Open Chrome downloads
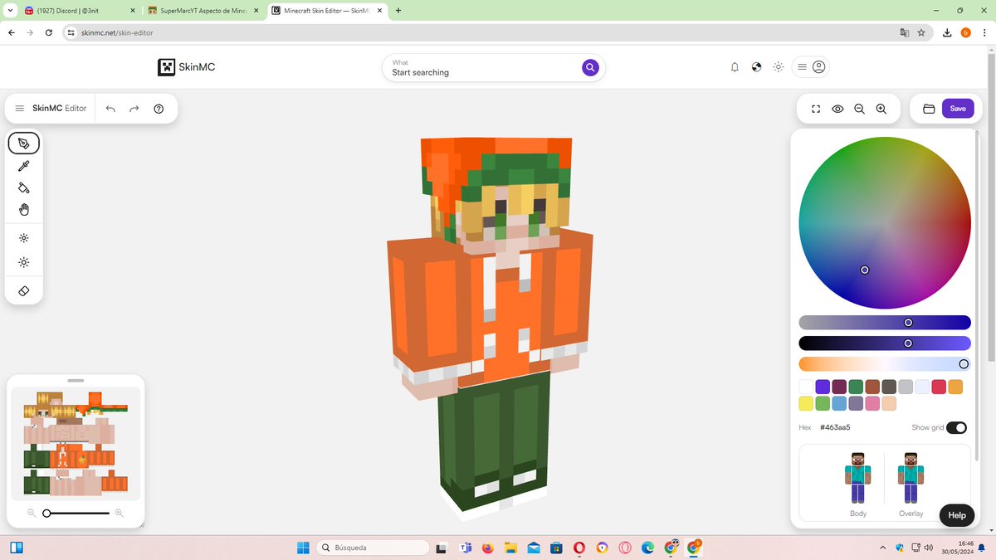This screenshot has width=996, height=560. pos(947,32)
